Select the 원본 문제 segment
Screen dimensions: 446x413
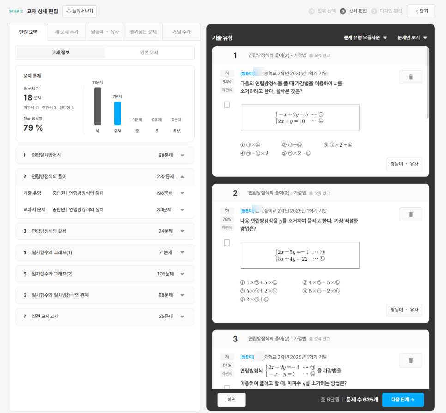click(x=149, y=53)
